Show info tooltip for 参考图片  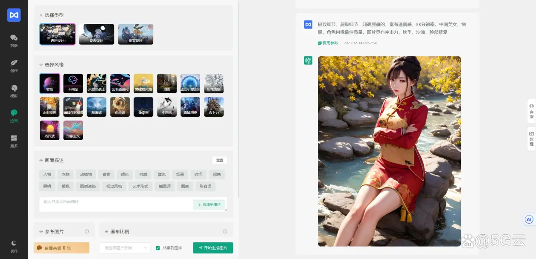point(87,231)
